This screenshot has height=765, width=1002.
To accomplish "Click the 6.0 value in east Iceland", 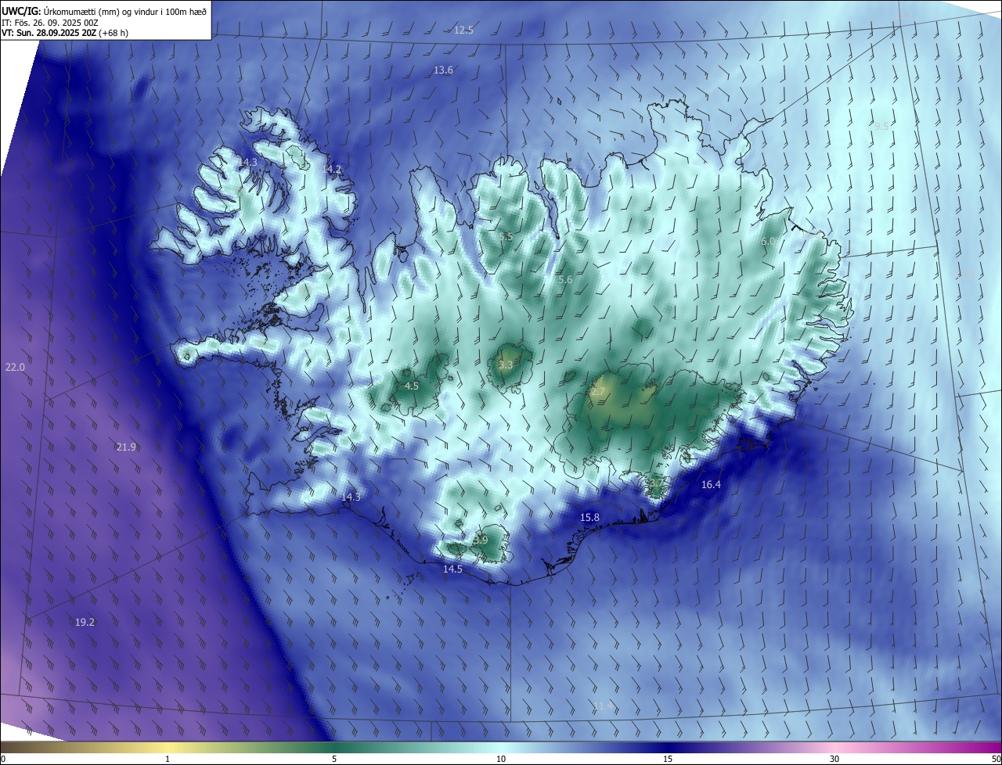I will click(768, 242).
